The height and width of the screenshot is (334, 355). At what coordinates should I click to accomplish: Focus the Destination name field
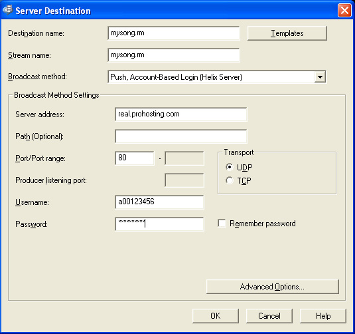[174, 33]
